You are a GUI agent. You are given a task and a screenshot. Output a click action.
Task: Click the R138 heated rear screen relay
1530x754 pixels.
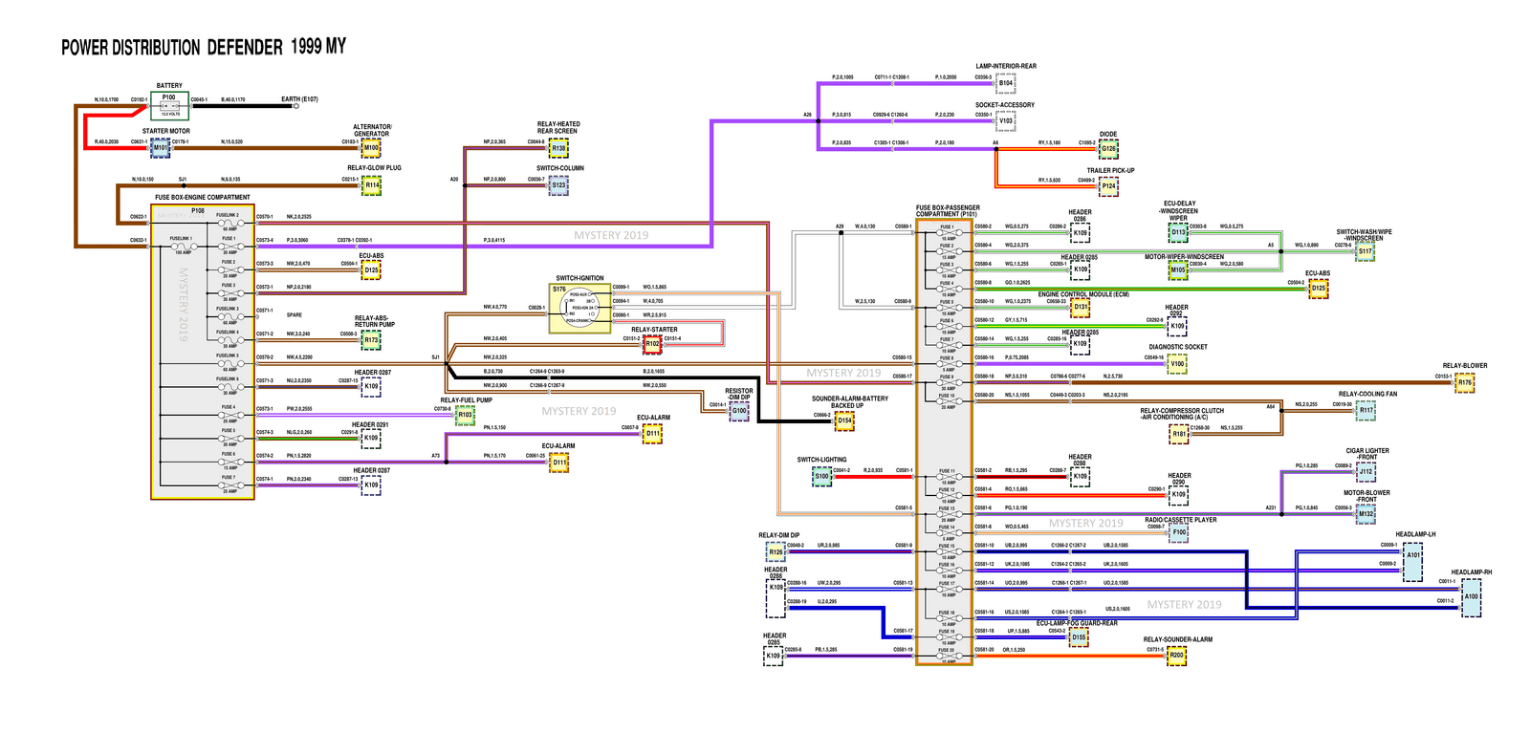click(x=558, y=148)
